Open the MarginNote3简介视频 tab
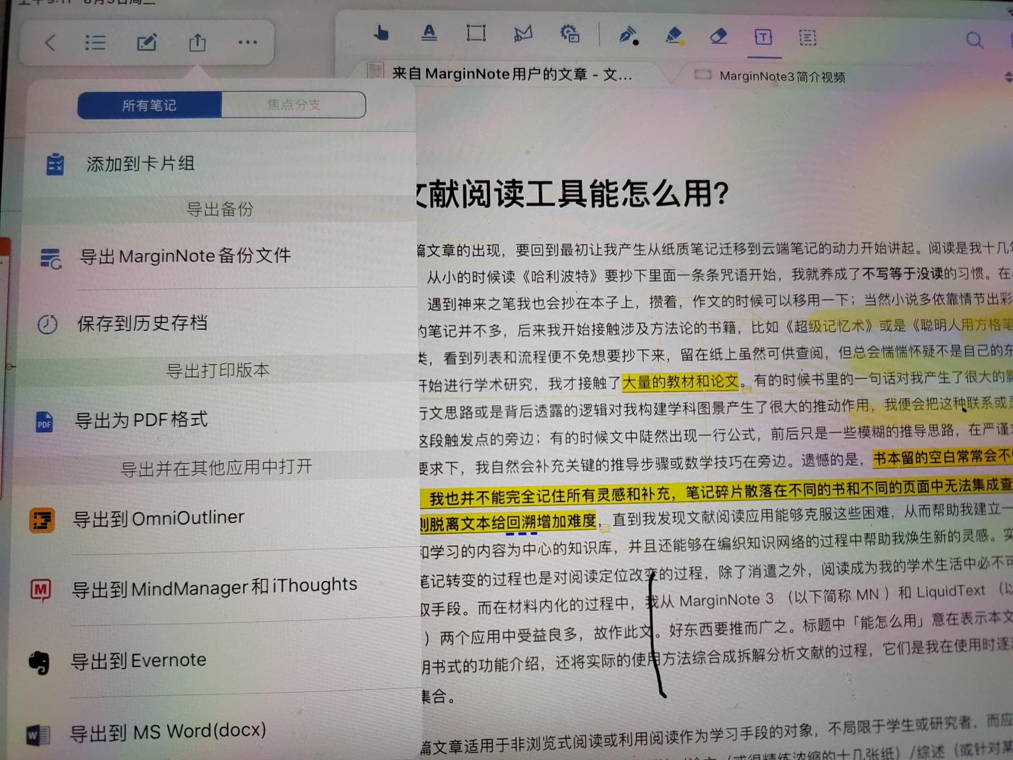Viewport: 1013px width, 760px height. coord(782,77)
